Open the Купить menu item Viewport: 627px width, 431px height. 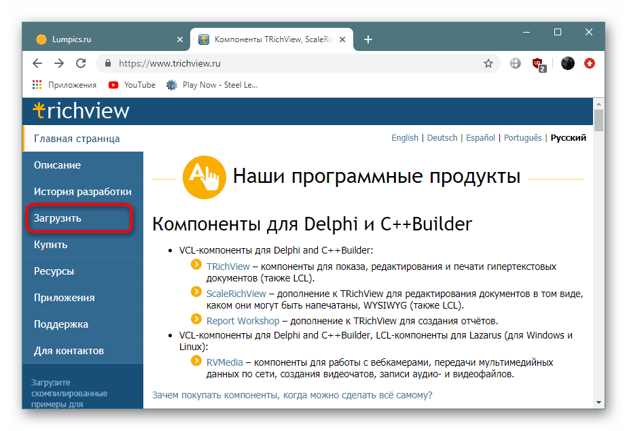point(83,245)
